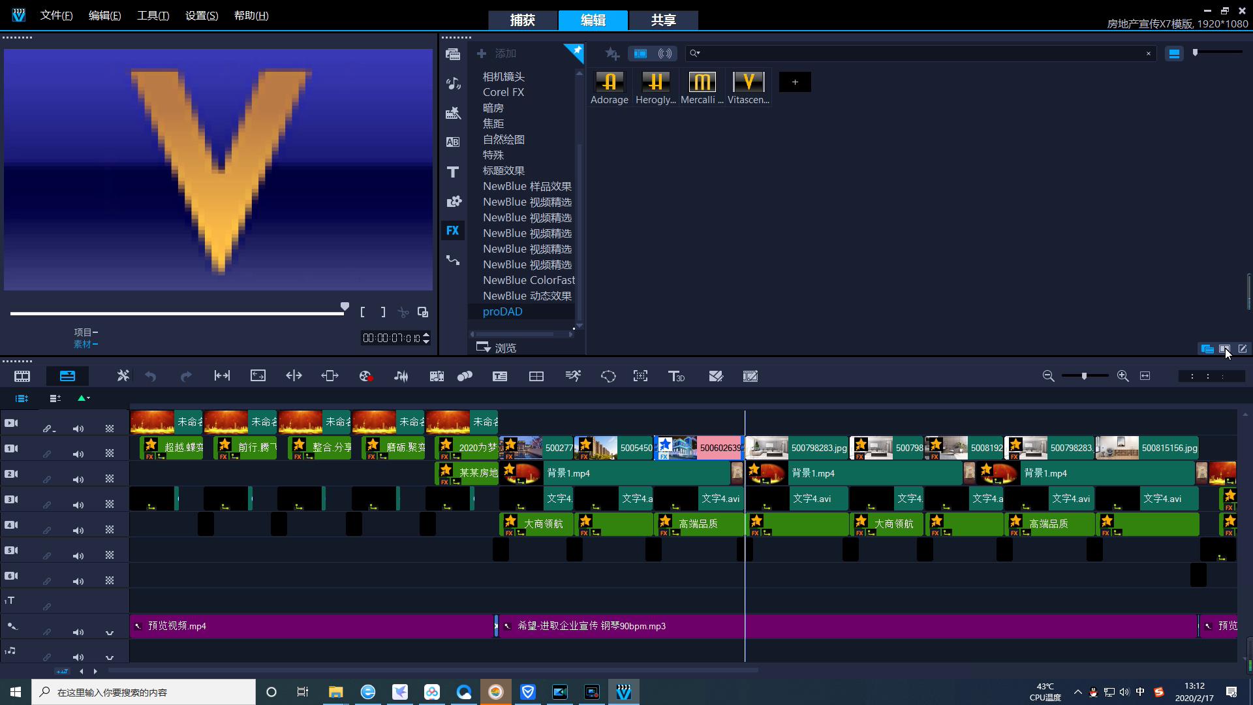This screenshot has height=705, width=1253.
Task: Show video filters toggle in library
Action: point(640,54)
